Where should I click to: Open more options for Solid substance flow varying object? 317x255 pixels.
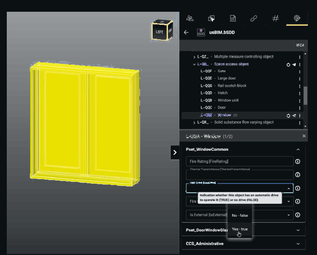(x=299, y=123)
